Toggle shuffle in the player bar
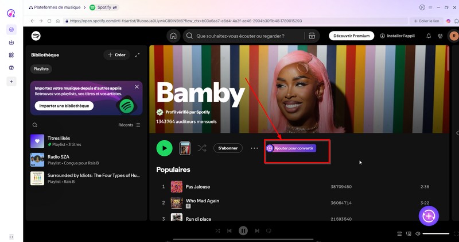The image size is (459, 242). pyautogui.click(x=218, y=231)
